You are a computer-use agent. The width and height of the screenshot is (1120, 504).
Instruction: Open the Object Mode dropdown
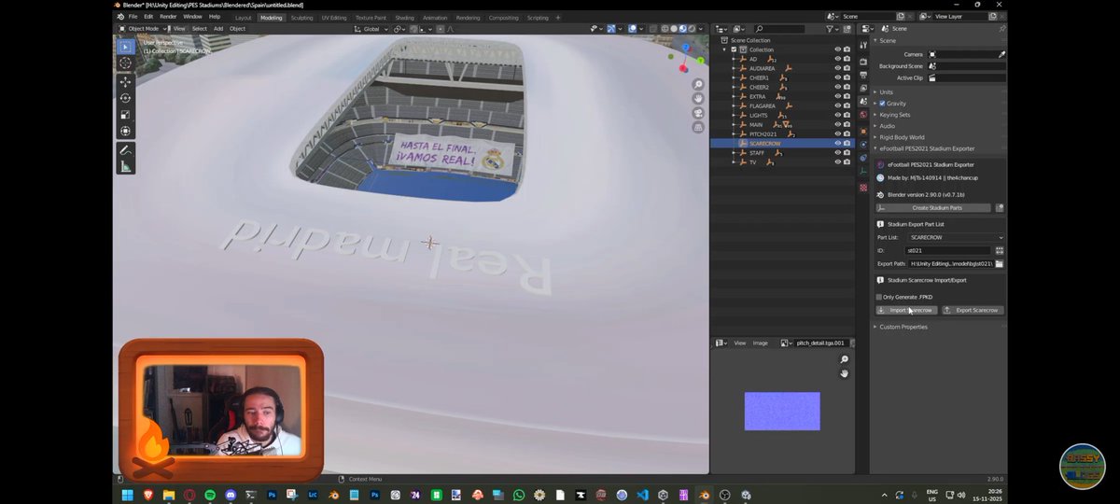[143, 29]
